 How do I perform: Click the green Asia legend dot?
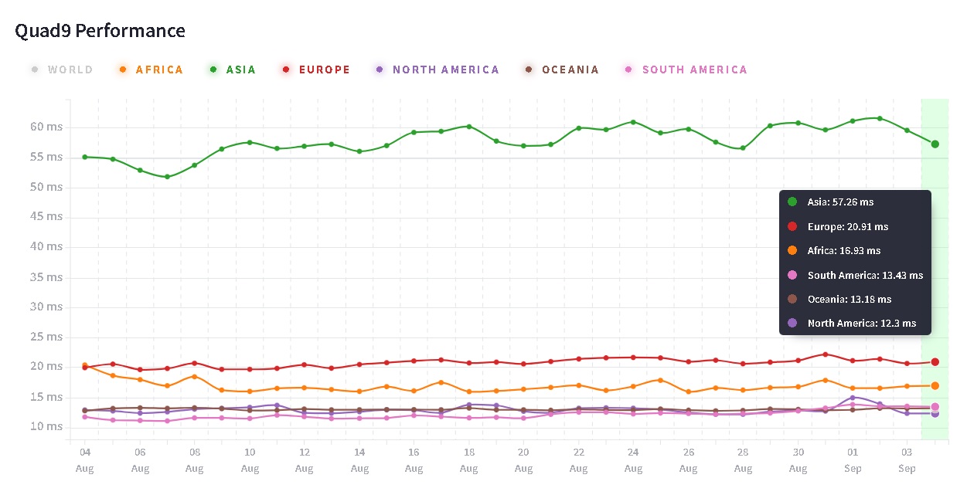pyautogui.click(x=213, y=70)
